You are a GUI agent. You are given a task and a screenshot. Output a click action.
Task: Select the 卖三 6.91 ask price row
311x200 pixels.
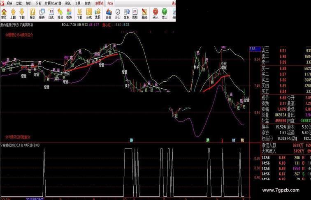pos(286,51)
